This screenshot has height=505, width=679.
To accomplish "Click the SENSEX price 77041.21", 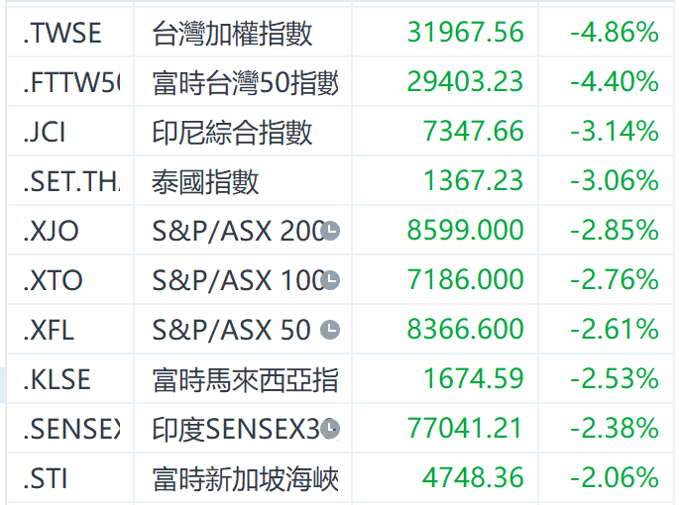I will tap(465, 429).
